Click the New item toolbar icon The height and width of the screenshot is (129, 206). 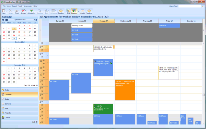pos(4,11)
